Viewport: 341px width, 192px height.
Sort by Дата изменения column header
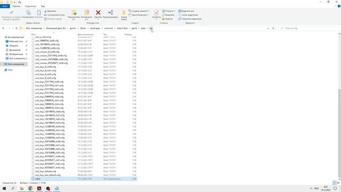pos(85,34)
